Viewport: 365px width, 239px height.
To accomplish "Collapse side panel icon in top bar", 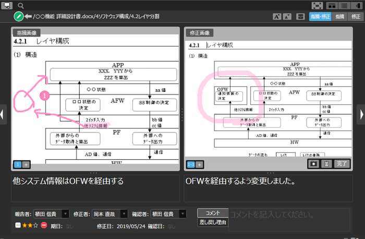I will point(356,6).
